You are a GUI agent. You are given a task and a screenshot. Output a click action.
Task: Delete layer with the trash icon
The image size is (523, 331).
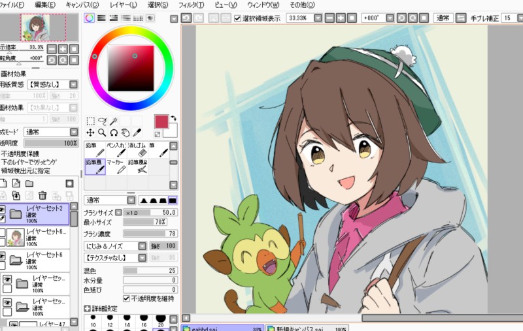tap(42, 195)
